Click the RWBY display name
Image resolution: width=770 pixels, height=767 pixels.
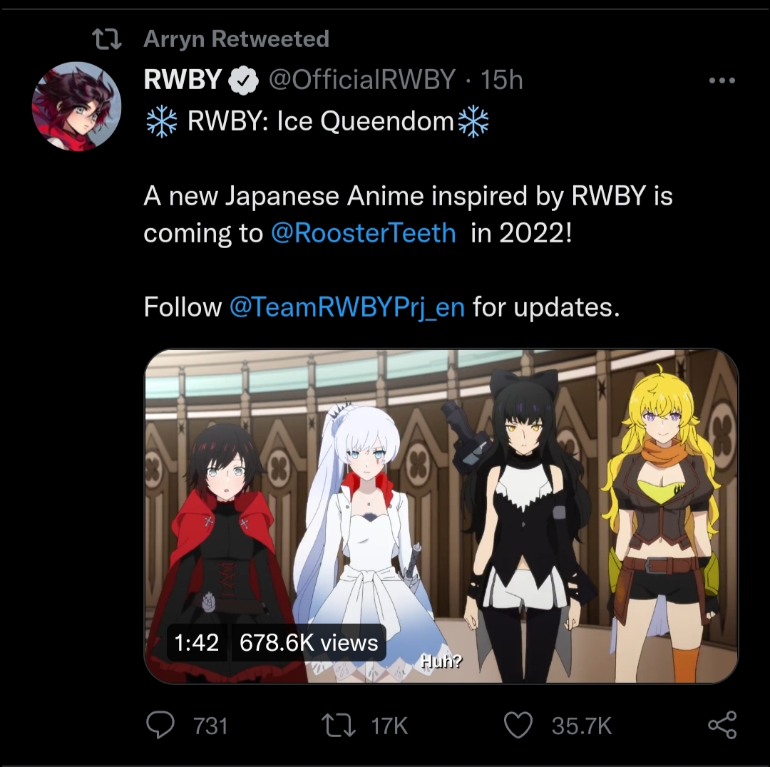[x=183, y=80]
